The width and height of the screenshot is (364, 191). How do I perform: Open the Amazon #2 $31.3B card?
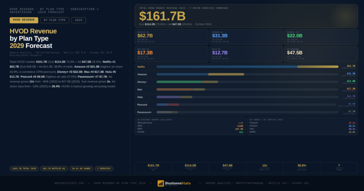point(246,37)
